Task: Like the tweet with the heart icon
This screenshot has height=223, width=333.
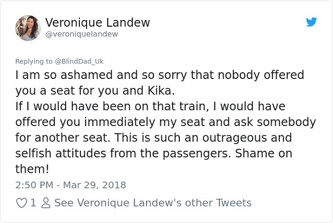Action: pos(22,203)
